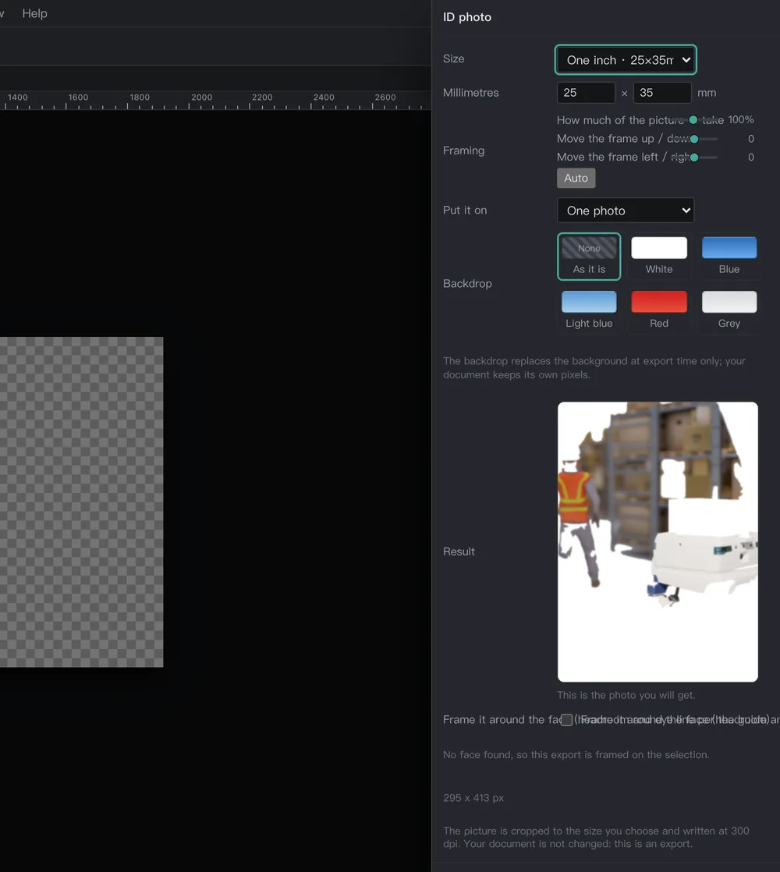Adjust the move frame up/down slider
Image resolution: width=780 pixels, height=872 pixels.
tap(693, 139)
